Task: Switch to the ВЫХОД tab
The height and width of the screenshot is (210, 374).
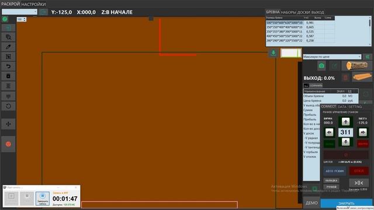Action: [317, 12]
